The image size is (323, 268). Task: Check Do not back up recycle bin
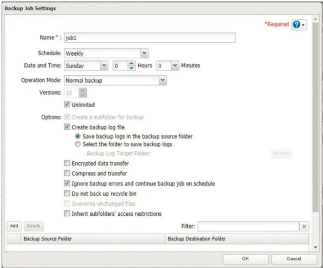click(67, 193)
